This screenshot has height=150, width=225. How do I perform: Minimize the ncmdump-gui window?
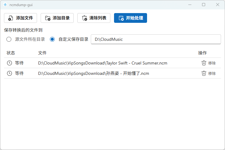pyautogui.click(x=190, y=5)
